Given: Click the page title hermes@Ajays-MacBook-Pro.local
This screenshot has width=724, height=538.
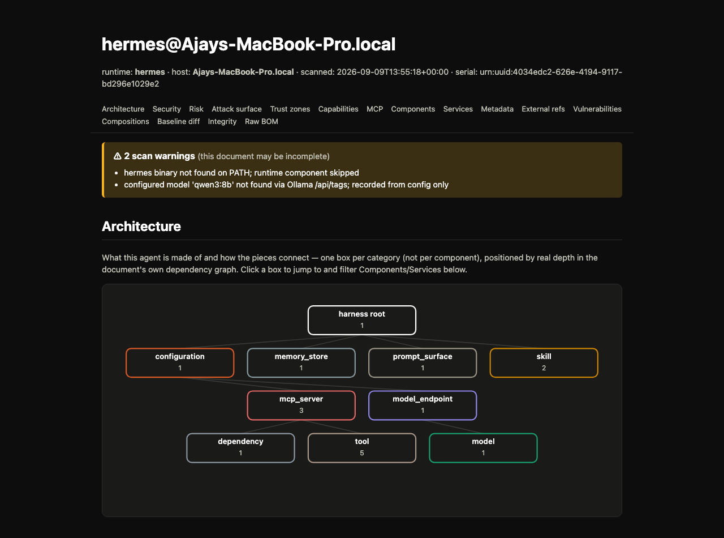Looking at the screenshot, I should (x=248, y=44).
